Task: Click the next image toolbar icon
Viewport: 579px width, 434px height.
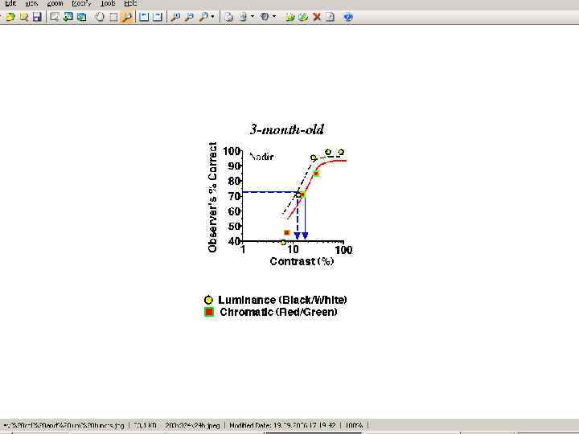Action: 158,17
